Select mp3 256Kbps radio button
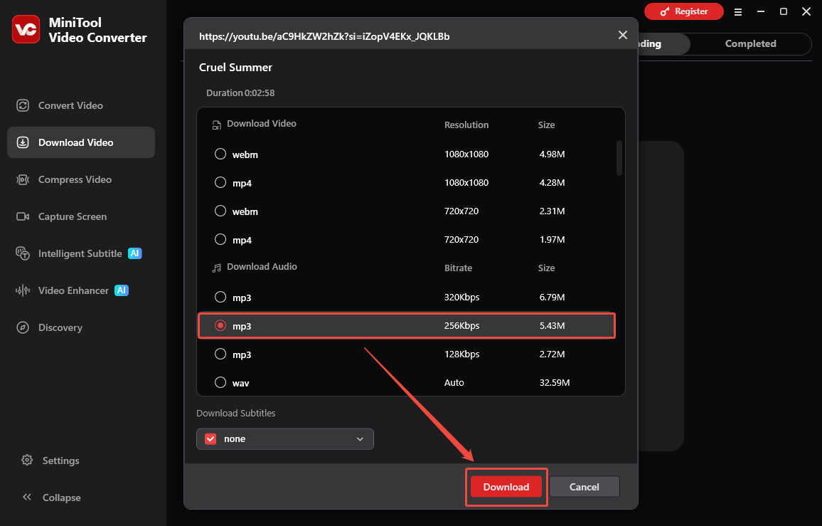This screenshot has width=822, height=526. point(220,325)
